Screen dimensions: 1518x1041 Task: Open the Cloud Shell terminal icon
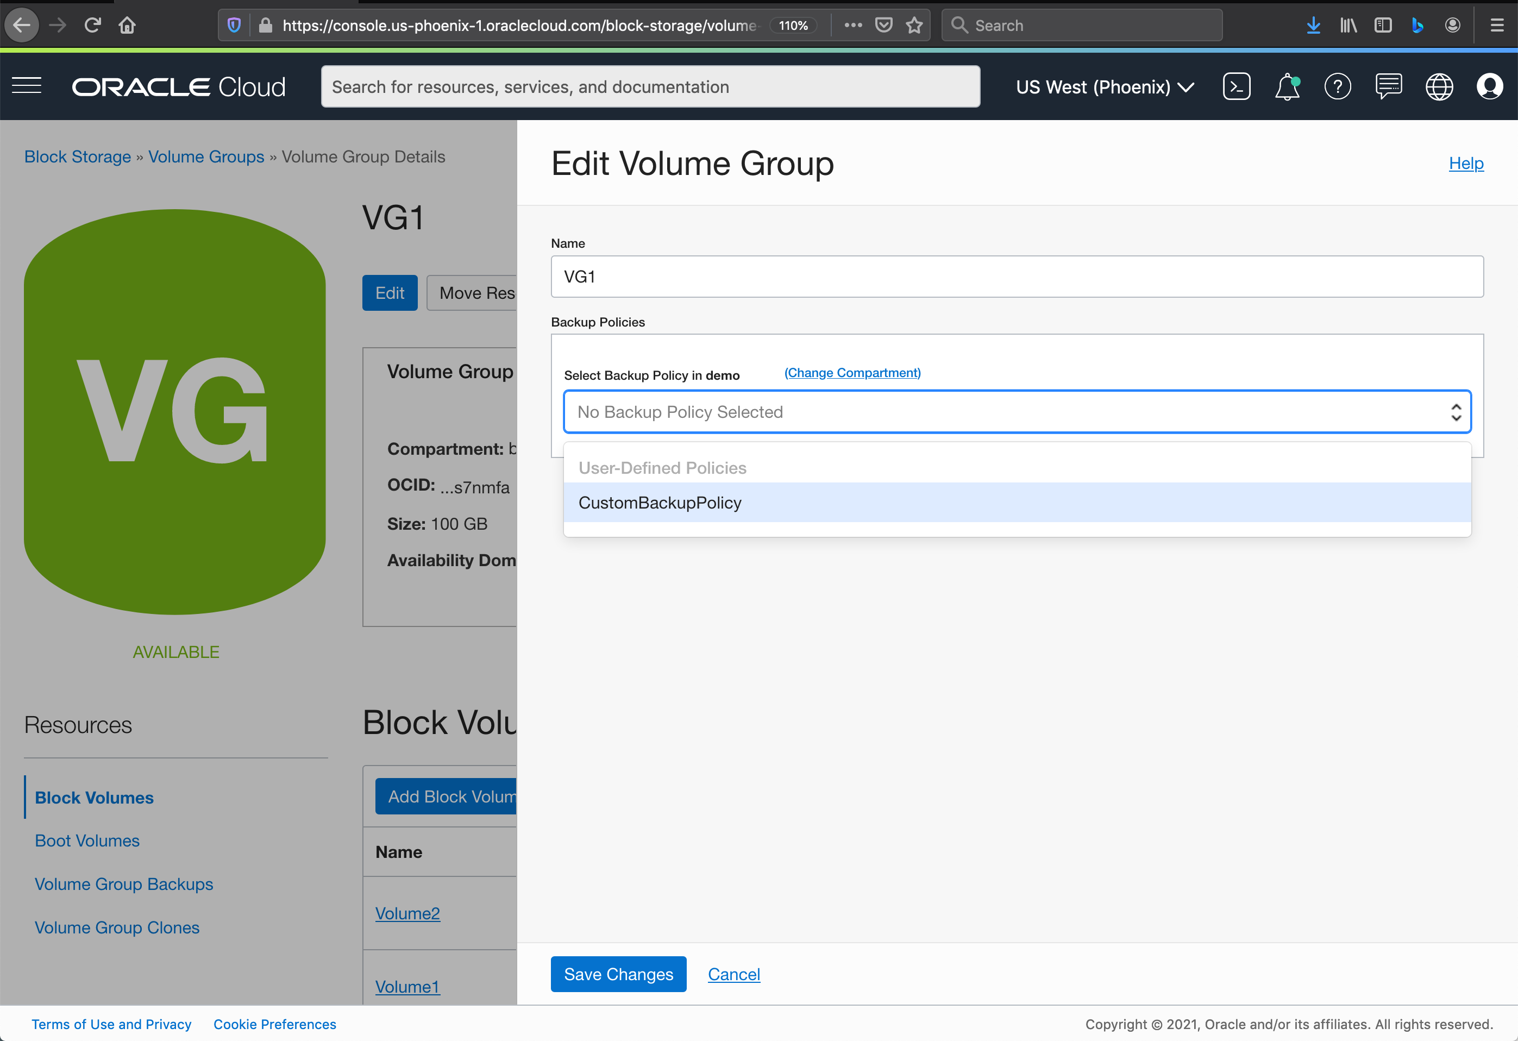tap(1237, 85)
